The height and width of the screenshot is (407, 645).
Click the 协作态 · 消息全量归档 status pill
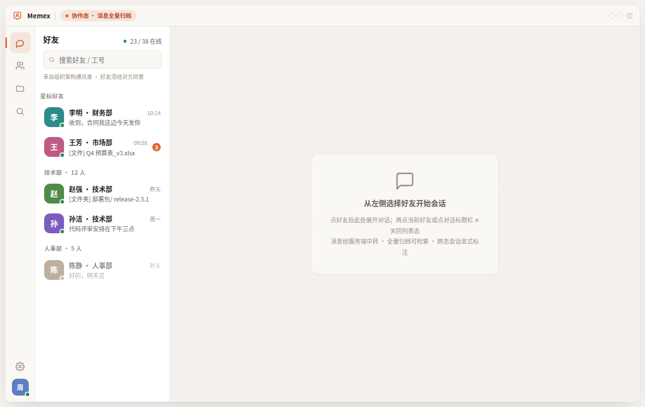pos(98,16)
